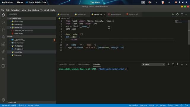190x107 pixels.
Task: Open chatbot.py in the BOT folder tree
Action: [19, 46]
